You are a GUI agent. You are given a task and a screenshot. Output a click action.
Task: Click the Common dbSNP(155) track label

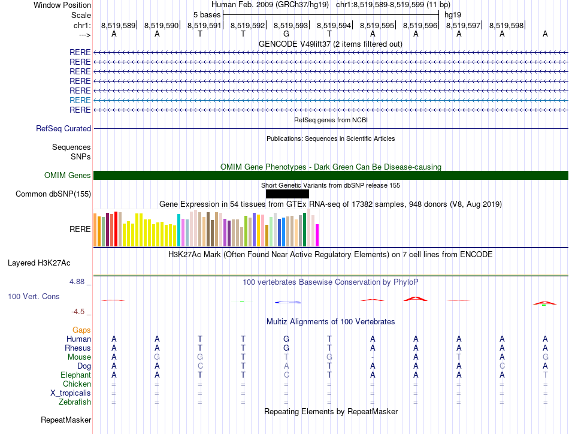pyautogui.click(x=53, y=194)
